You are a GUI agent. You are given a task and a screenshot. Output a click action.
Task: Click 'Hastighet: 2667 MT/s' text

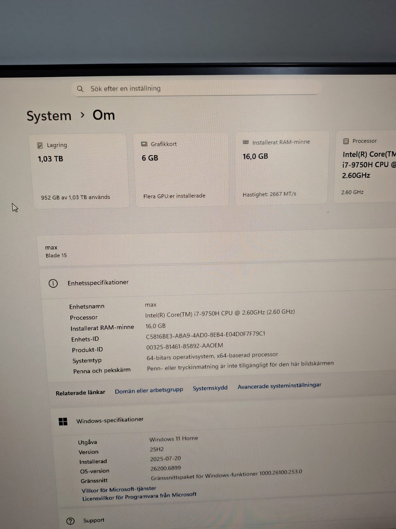[x=269, y=194]
